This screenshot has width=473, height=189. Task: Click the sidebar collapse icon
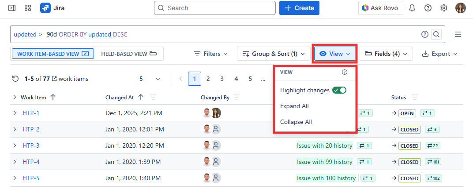pos(12,8)
